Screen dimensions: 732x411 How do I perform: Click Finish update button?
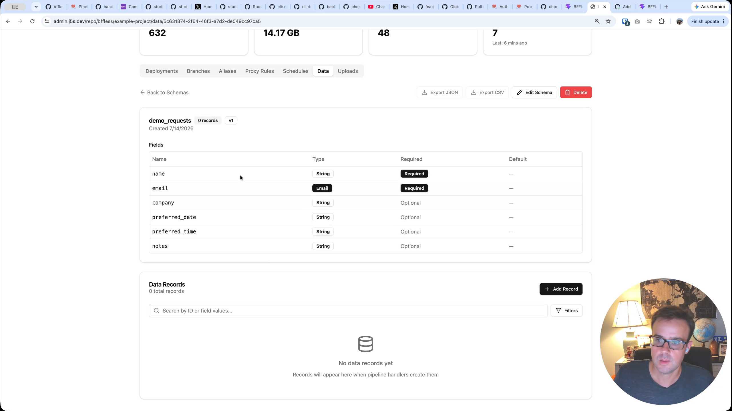pyautogui.click(x=708, y=21)
